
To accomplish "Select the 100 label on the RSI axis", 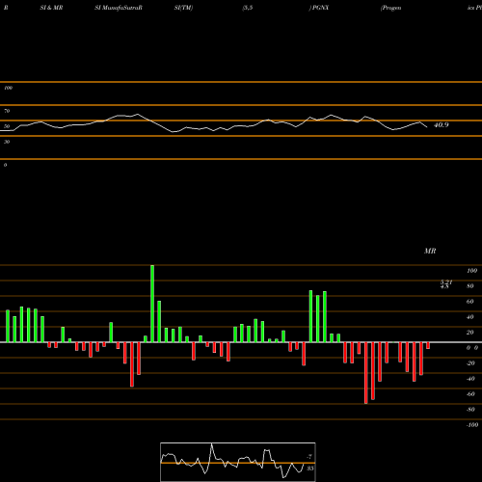I will pos(9,88).
